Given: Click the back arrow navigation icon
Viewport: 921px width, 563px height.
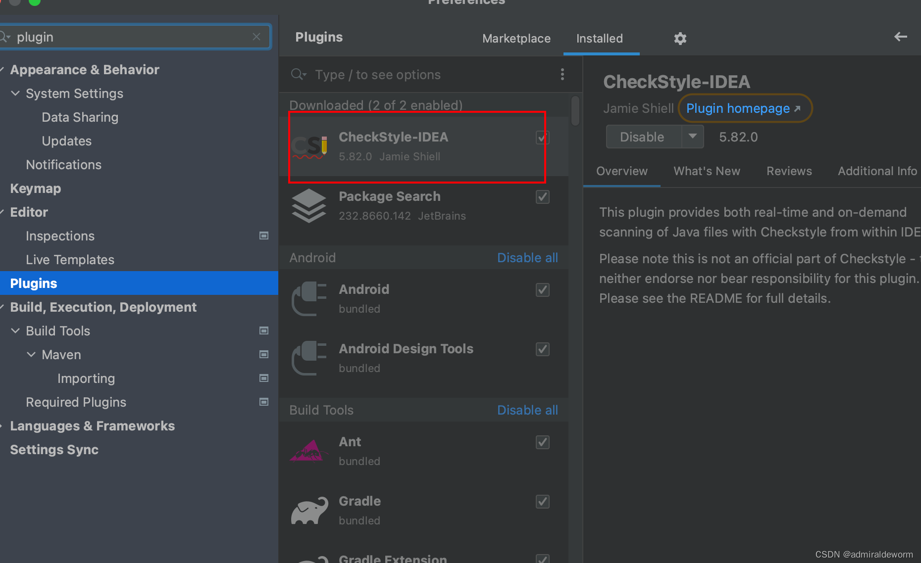Looking at the screenshot, I should (901, 37).
